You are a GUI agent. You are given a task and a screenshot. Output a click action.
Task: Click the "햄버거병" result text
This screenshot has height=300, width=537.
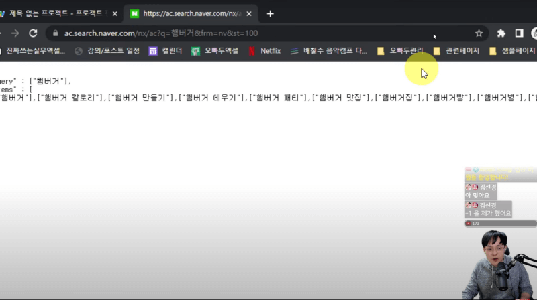(x=501, y=98)
